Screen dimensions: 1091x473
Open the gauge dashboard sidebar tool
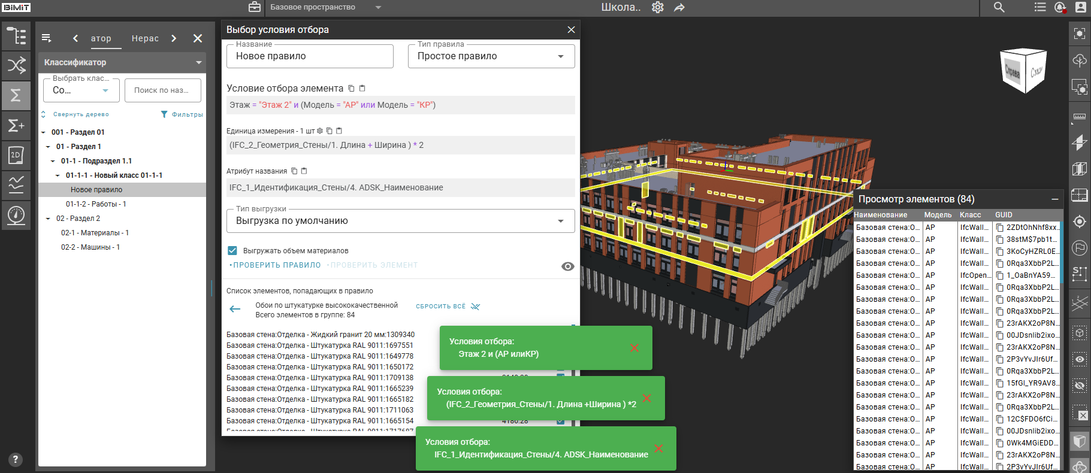(x=16, y=214)
